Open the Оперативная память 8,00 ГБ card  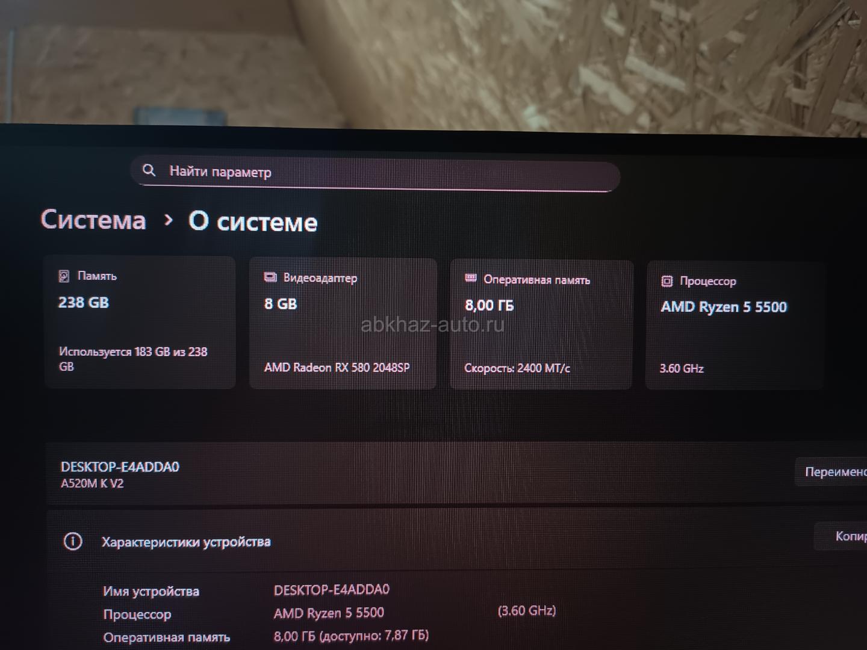(x=541, y=325)
